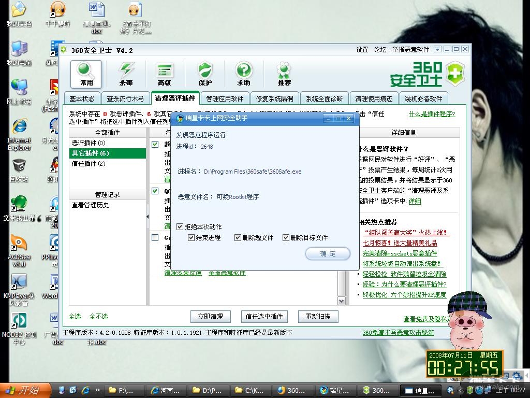
Task: Click the 全选 link
Action: click(x=75, y=317)
